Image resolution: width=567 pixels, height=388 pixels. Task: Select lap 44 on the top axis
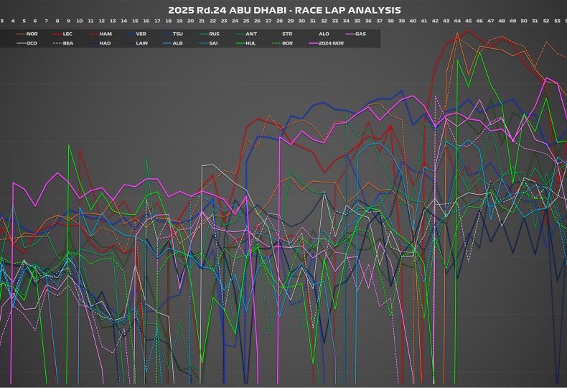pyautogui.click(x=457, y=22)
